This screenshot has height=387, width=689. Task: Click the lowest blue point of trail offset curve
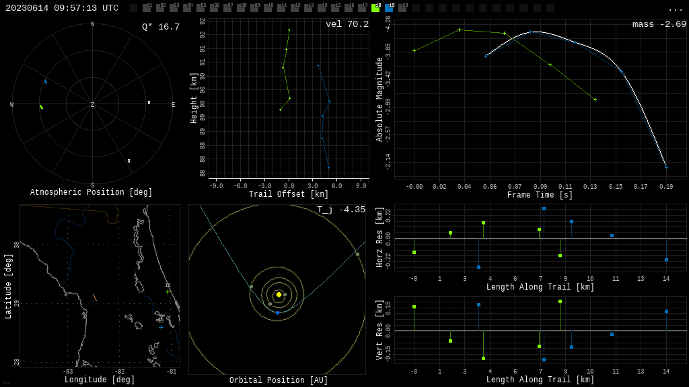click(328, 167)
